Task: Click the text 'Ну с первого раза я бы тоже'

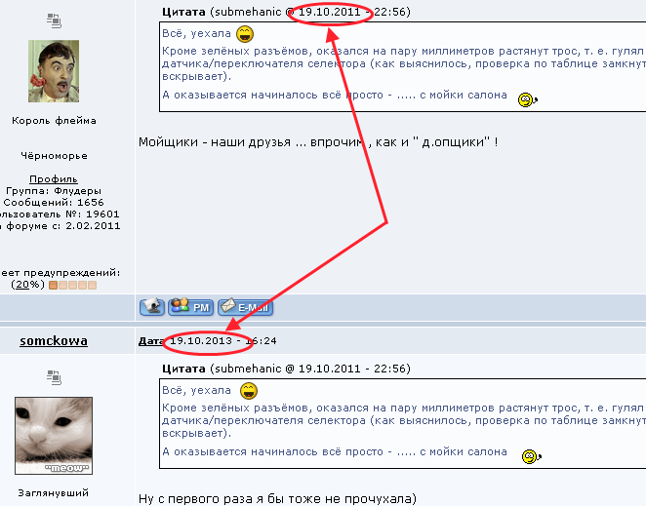Action: pos(230,499)
